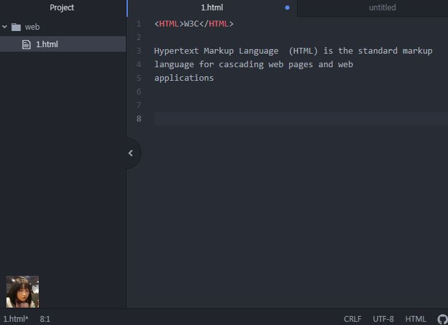Viewport: 448px width, 325px height.
Task: Click the word applications on line 5
Action: (184, 78)
